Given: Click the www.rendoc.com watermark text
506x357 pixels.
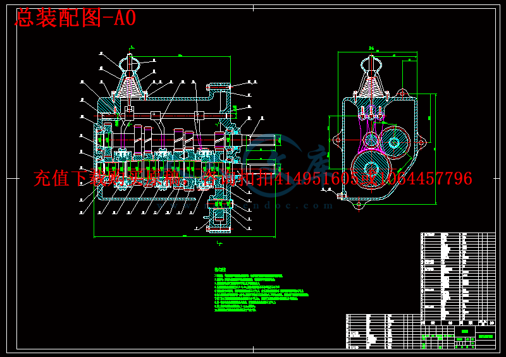Looking at the screenshot, I should [245, 205].
